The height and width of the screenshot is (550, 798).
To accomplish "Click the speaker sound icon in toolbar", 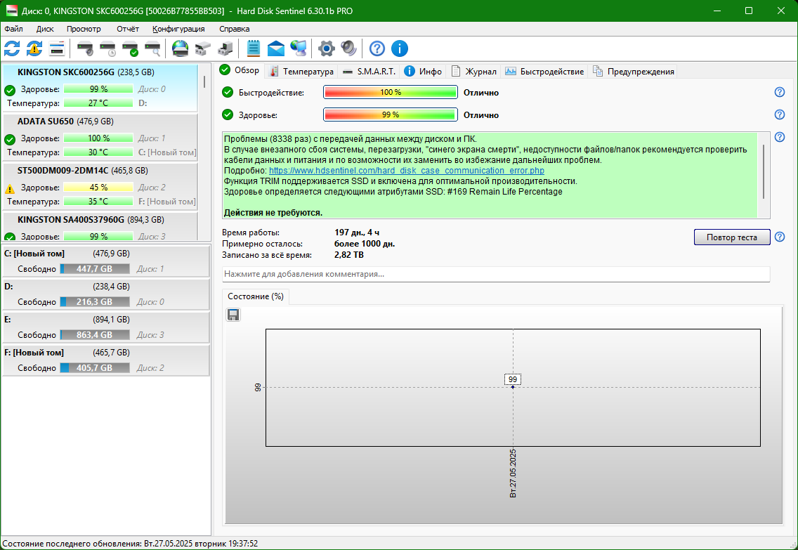I will pyautogui.click(x=349, y=49).
